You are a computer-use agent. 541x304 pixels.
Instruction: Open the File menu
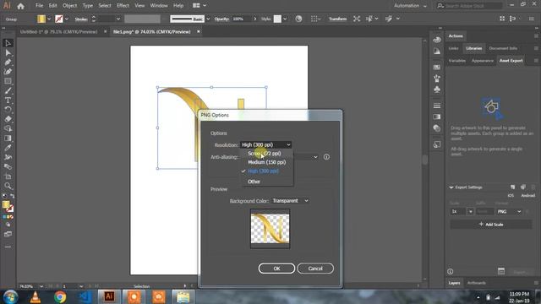40,6
